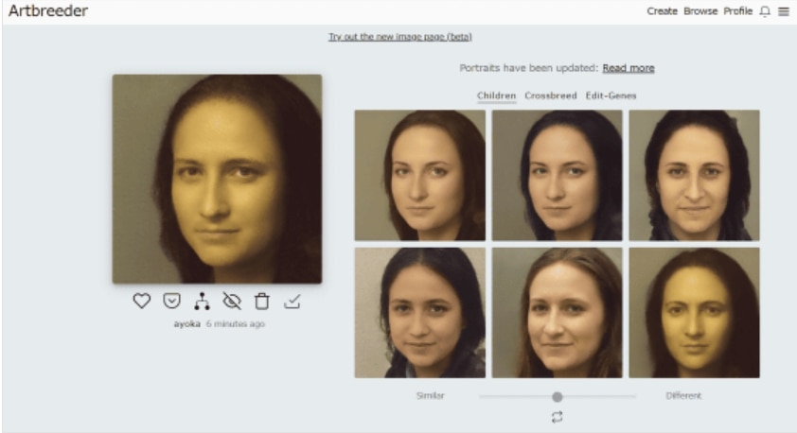
Task: Click the 'Try out the new image page' link
Action: point(400,37)
